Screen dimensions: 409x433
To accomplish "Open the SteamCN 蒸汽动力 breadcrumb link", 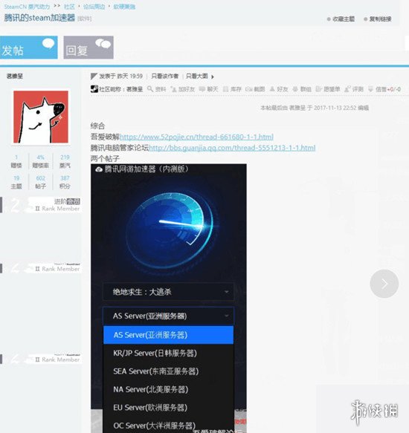I will coord(27,7).
